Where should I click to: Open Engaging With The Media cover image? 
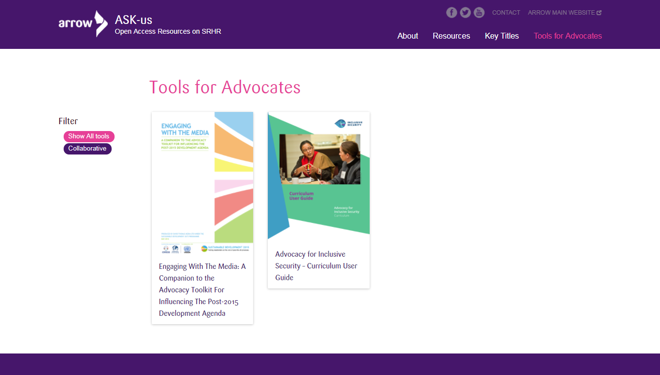point(202,183)
